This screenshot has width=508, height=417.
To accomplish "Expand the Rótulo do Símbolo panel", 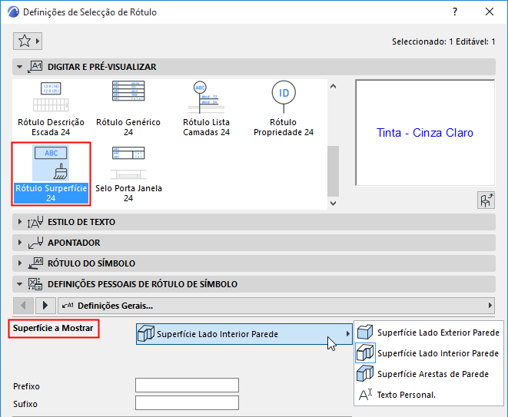I will [19, 263].
